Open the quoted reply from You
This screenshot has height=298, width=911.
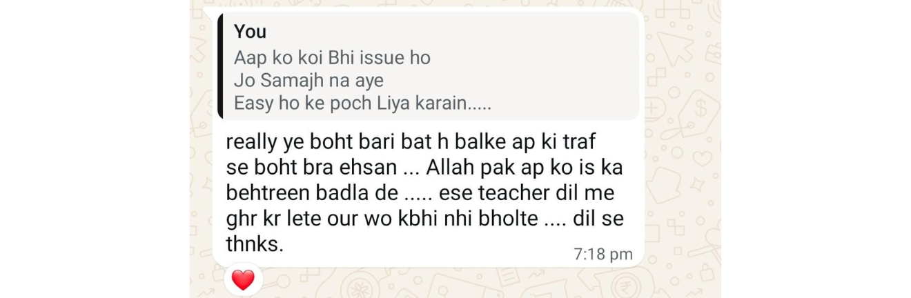[x=428, y=67]
